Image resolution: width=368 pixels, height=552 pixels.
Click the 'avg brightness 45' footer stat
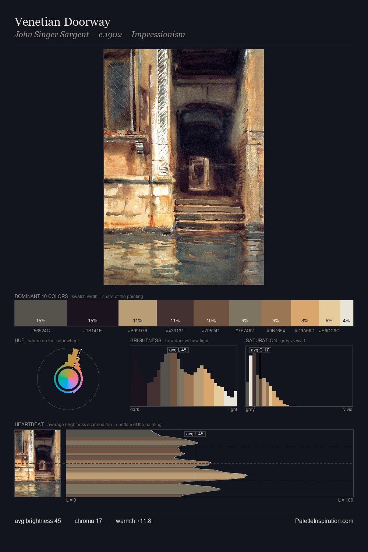click(38, 521)
